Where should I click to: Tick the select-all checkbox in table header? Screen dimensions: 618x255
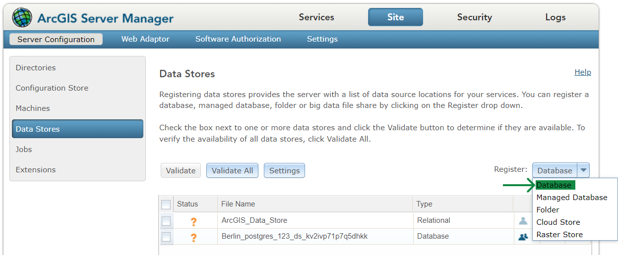[166, 204]
